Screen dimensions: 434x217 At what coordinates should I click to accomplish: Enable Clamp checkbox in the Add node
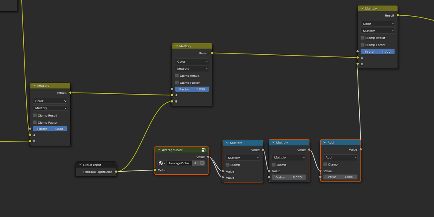326,164
